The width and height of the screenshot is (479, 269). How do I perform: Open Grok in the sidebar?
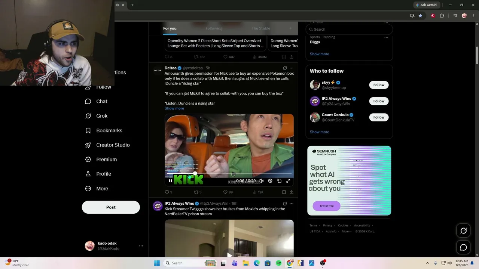(x=96, y=116)
